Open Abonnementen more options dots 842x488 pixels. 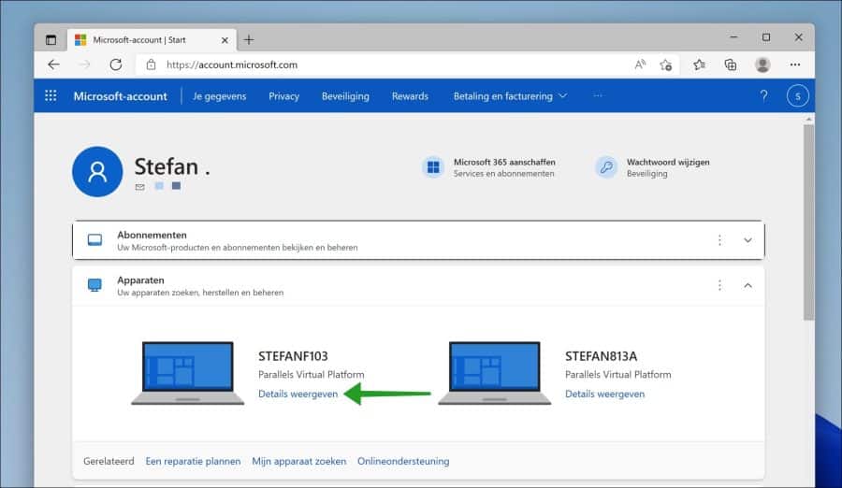(719, 240)
